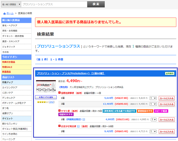
Task: Select トレーニング in product list
Action: pos(16,139)
